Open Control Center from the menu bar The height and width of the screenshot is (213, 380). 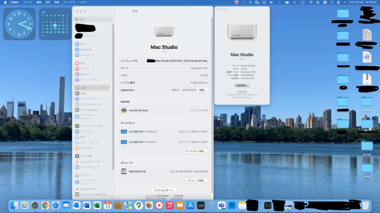[338, 2]
